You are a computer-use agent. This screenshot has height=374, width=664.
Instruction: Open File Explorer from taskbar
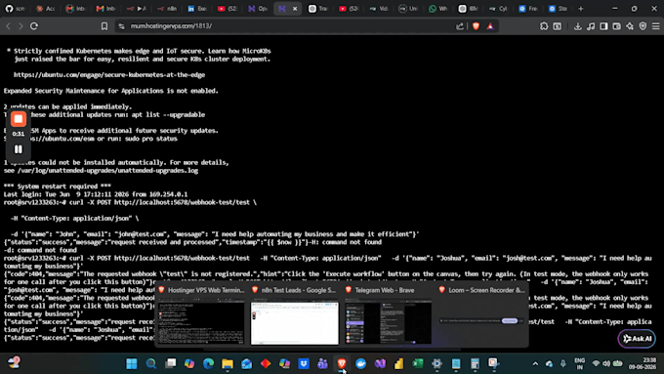pos(228,363)
